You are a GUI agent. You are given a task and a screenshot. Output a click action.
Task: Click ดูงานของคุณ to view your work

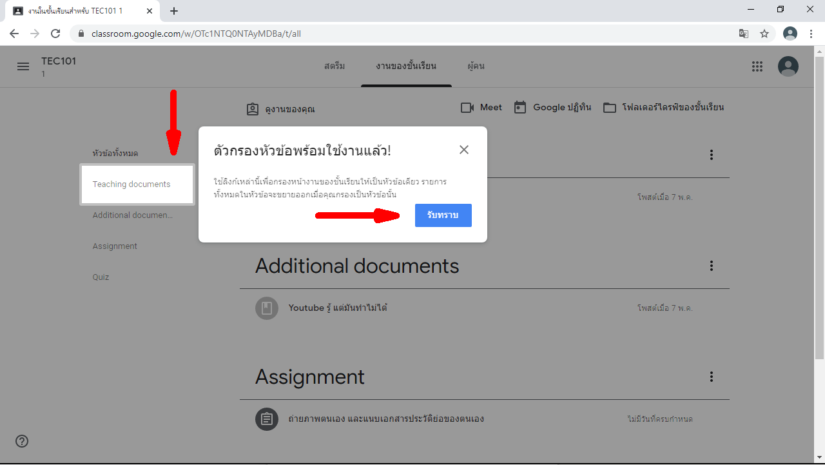coord(281,110)
